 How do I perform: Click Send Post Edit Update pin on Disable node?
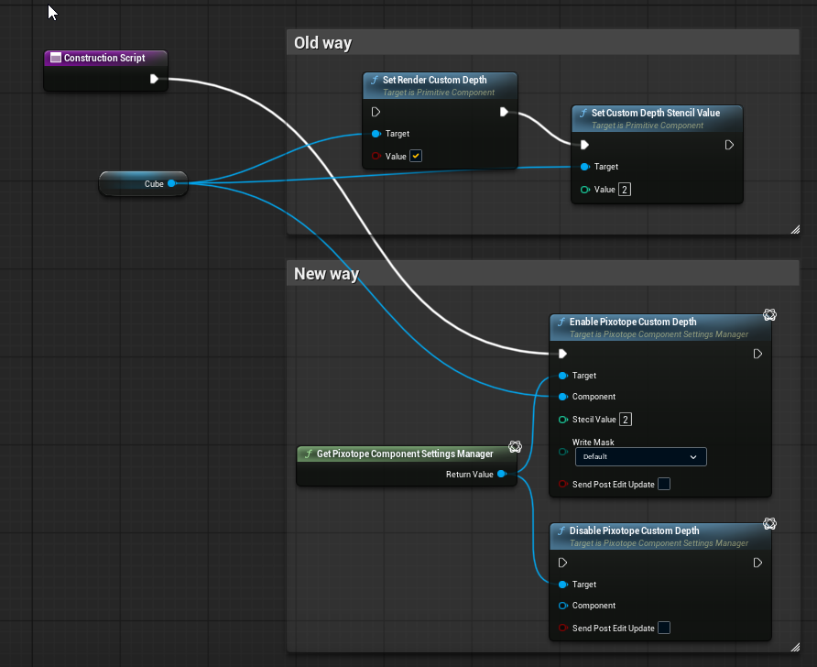click(x=562, y=628)
